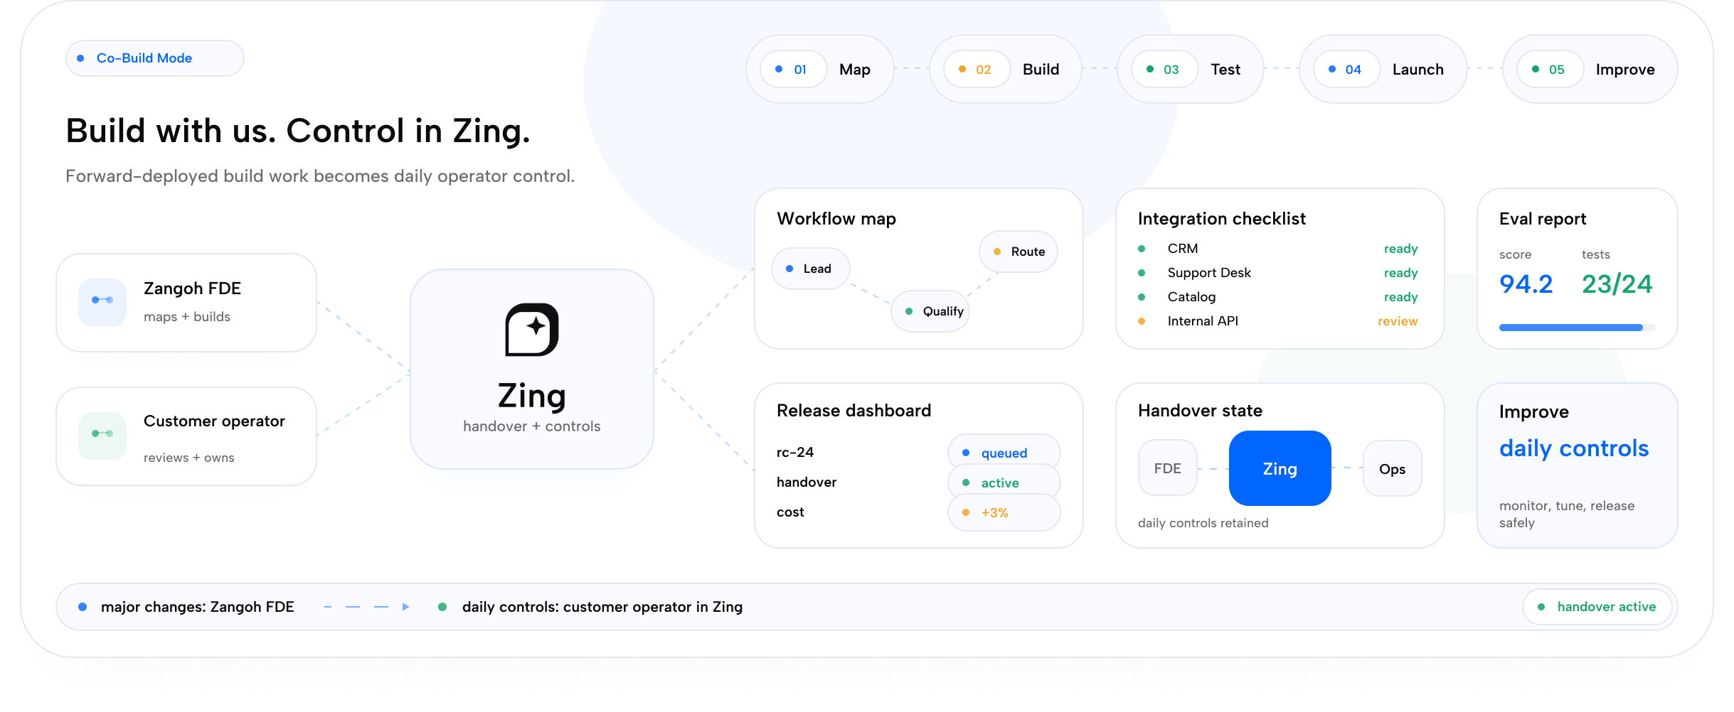This screenshot has width=1734, height=712.
Task: Click the Workflow map card title
Action: point(836,219)
